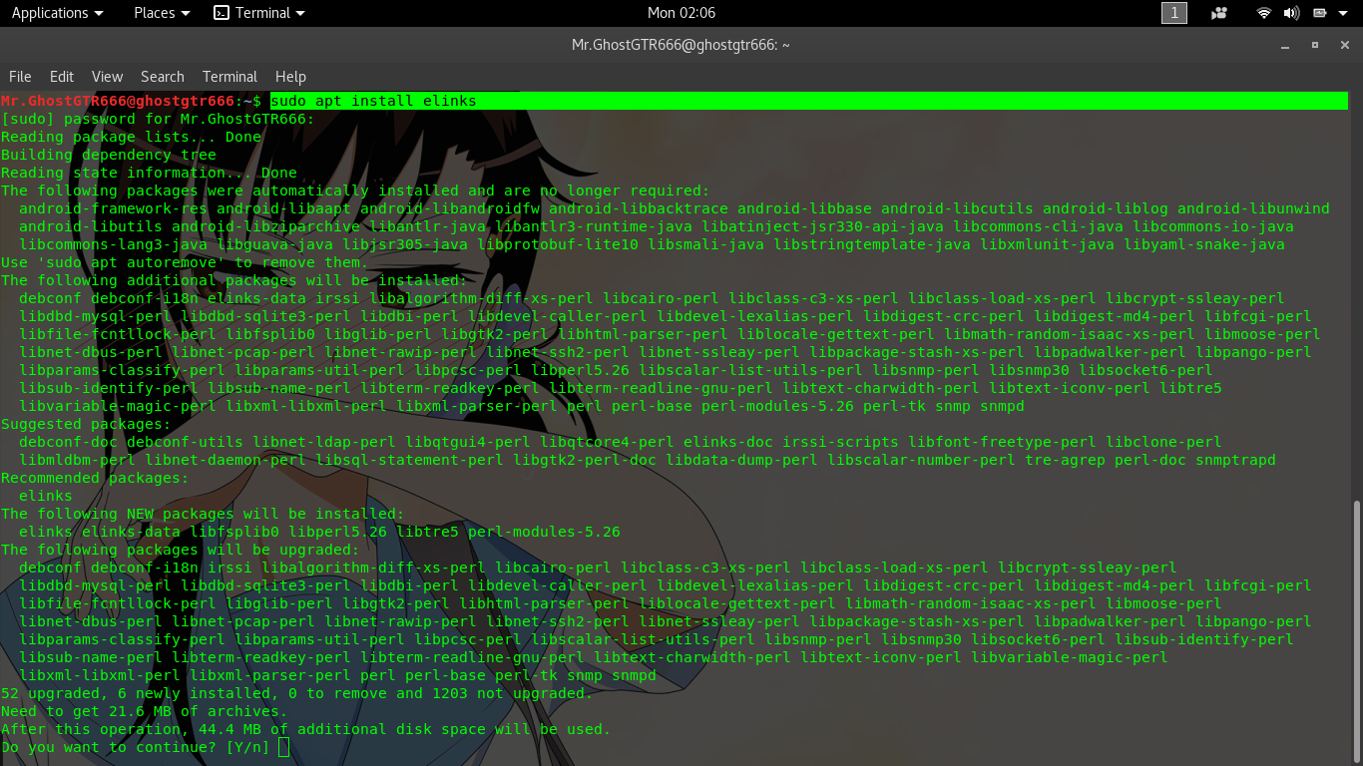Open the Help menu

[x=290, y=77]
